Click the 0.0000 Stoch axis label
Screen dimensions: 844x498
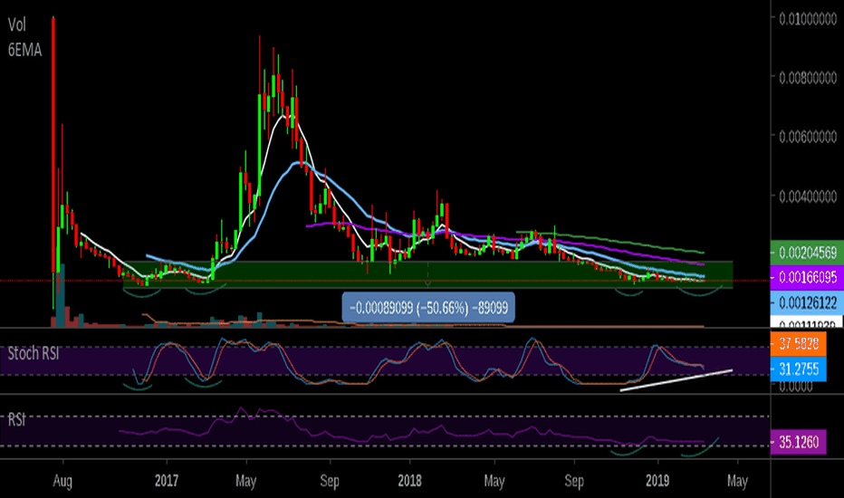pos(796,387)
